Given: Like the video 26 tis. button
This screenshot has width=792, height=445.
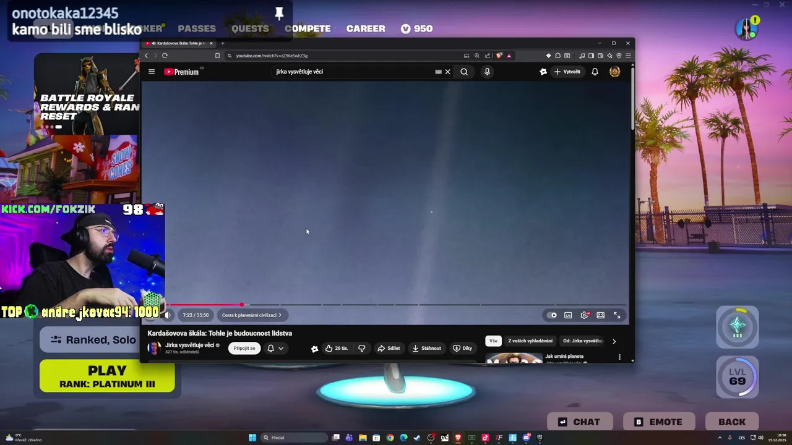Looking at the screenshot, I should tap(337, 348).
